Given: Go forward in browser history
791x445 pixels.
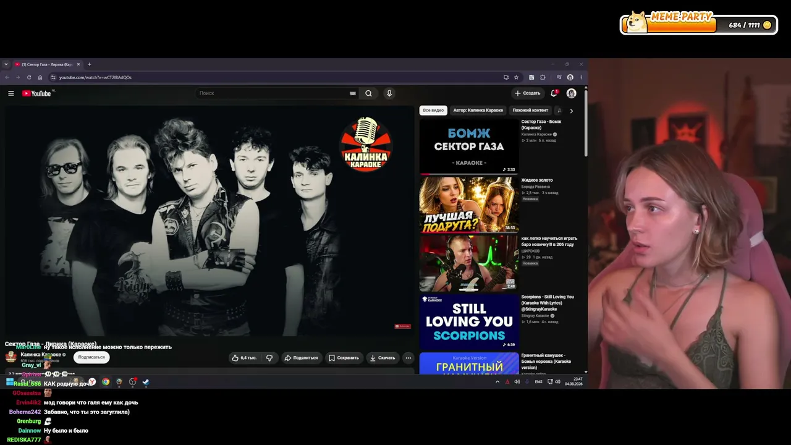Looking at the screenshot, I should (x=17, y=77).
